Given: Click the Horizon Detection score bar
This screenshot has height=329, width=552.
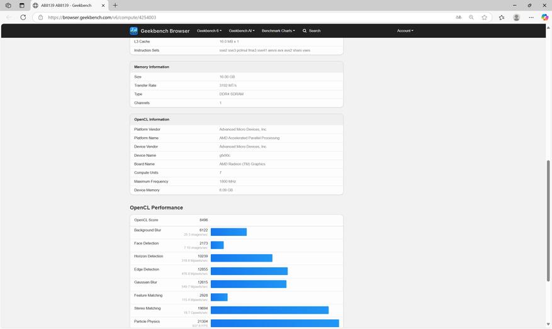Looking at the screenshot, I should coord(242,259).
